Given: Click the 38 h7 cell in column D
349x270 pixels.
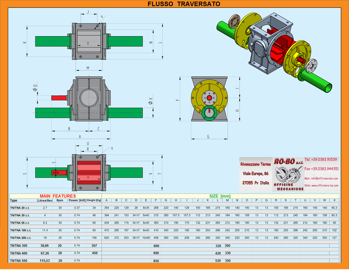Looking at the screenshot, I should click(136, 238).
